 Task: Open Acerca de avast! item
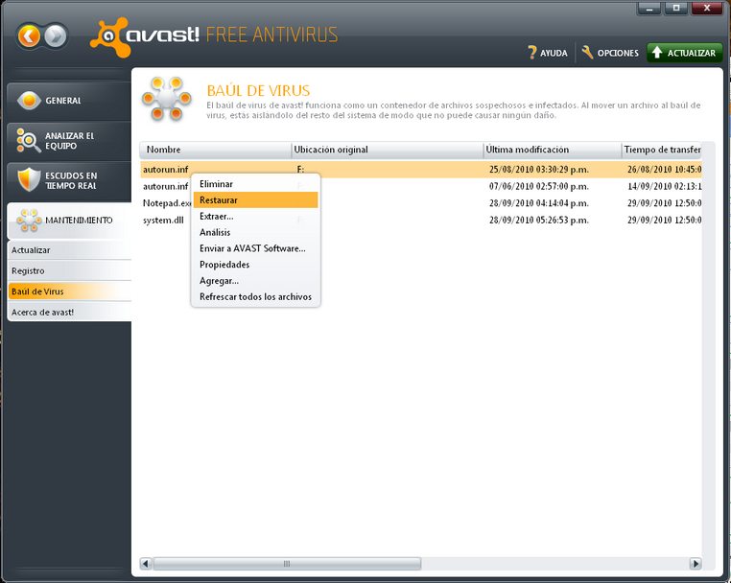70,313
